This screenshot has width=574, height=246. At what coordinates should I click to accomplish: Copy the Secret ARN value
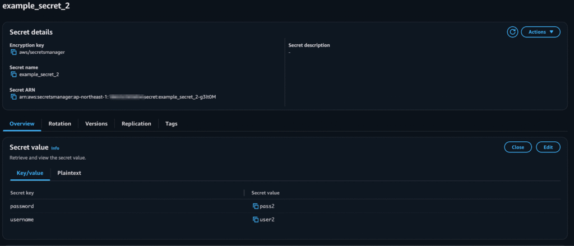[x=13, y=97]
